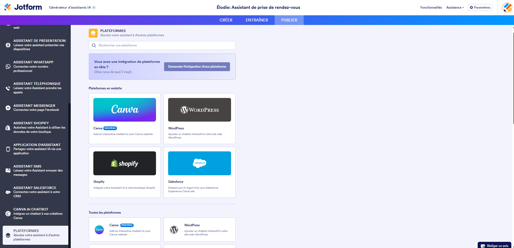Click the featured Canva card title
This screenshot has height=248, width=514.
click(x=98, y=128)
